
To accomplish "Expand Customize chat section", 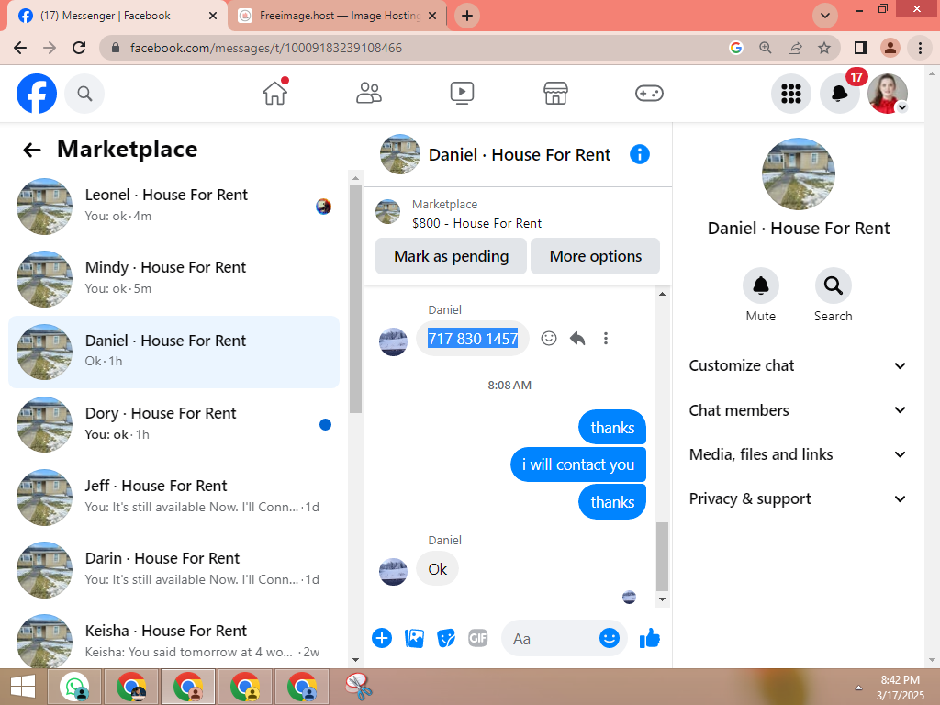I will click(798, 365).
